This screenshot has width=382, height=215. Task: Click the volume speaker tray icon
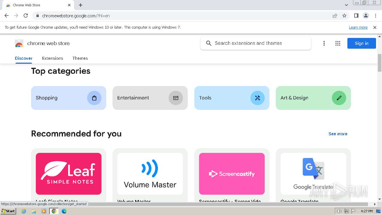[339, 211]
